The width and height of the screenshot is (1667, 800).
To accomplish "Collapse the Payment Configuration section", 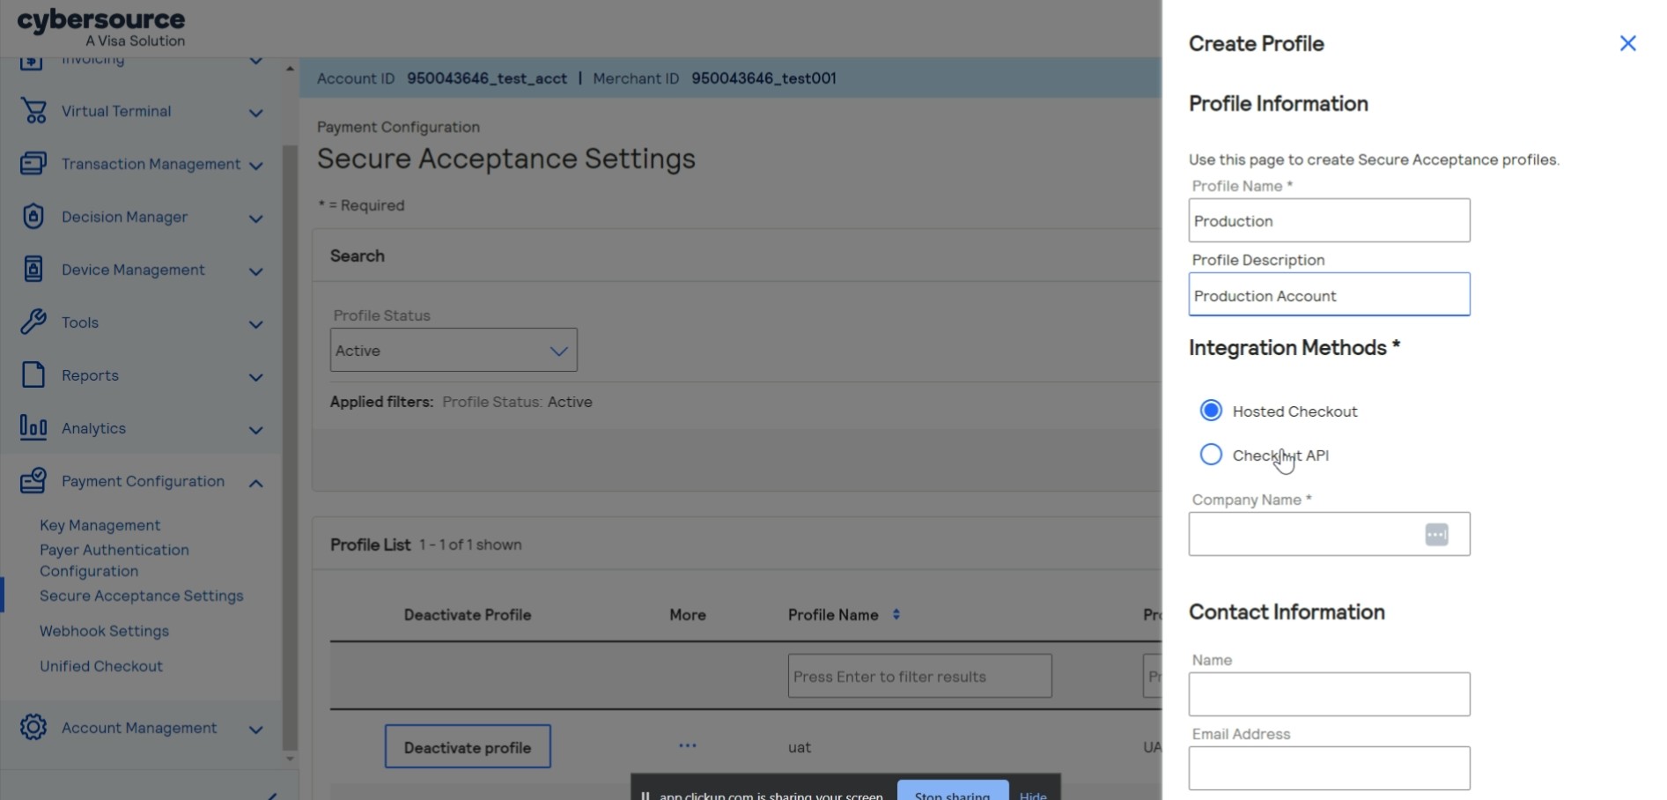I will coord(256,483).
